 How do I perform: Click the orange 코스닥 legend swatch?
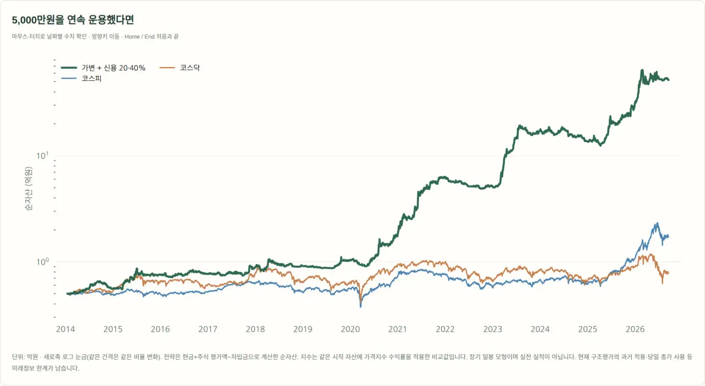coord(168,68)
